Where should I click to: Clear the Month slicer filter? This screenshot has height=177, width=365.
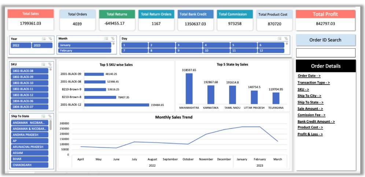[x=113, y=38]
